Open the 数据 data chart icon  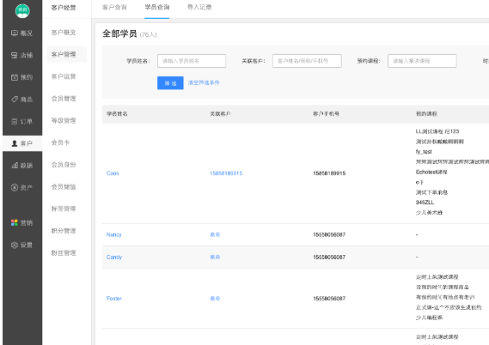coord(15,166)
